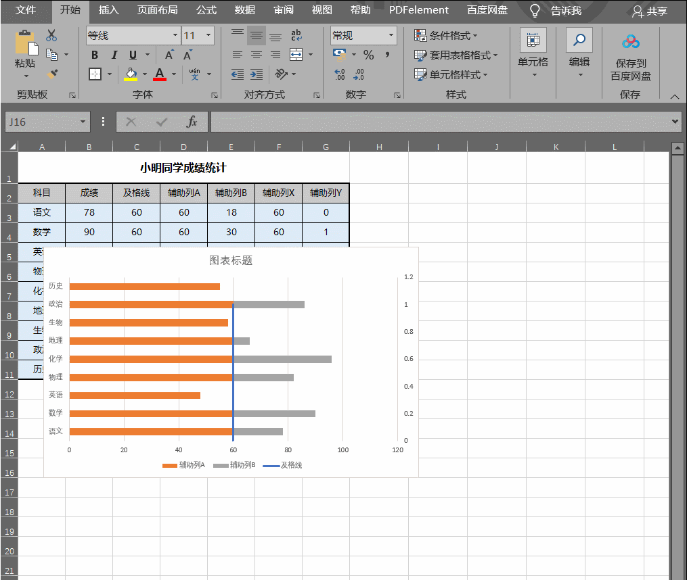The image size is (687, 580).
Task: Apply comma thousands separator style
Action: point(387,55)
